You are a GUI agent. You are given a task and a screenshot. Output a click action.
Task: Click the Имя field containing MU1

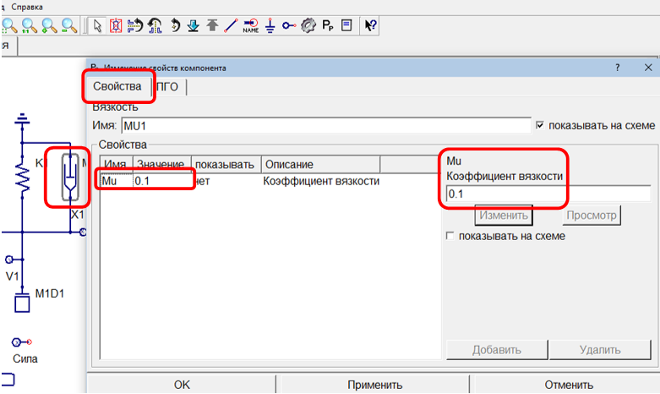325,126
